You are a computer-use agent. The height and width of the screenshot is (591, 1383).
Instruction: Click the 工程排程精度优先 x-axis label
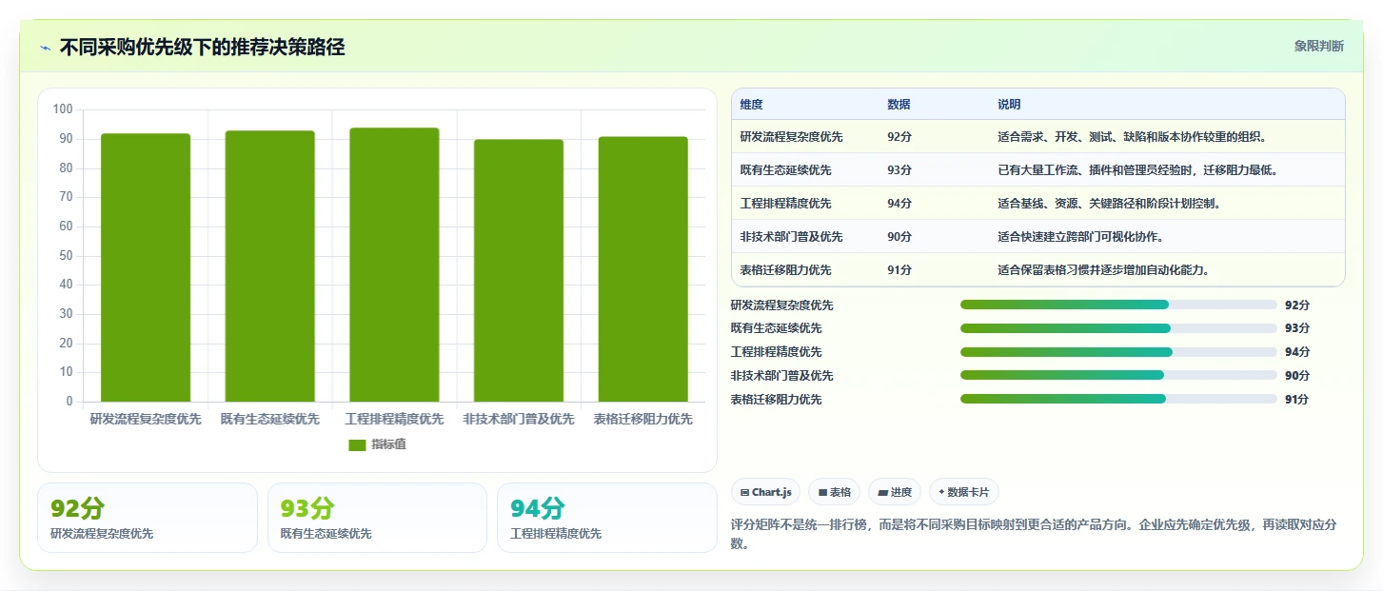pyautogui.click(x=394, y=419)
